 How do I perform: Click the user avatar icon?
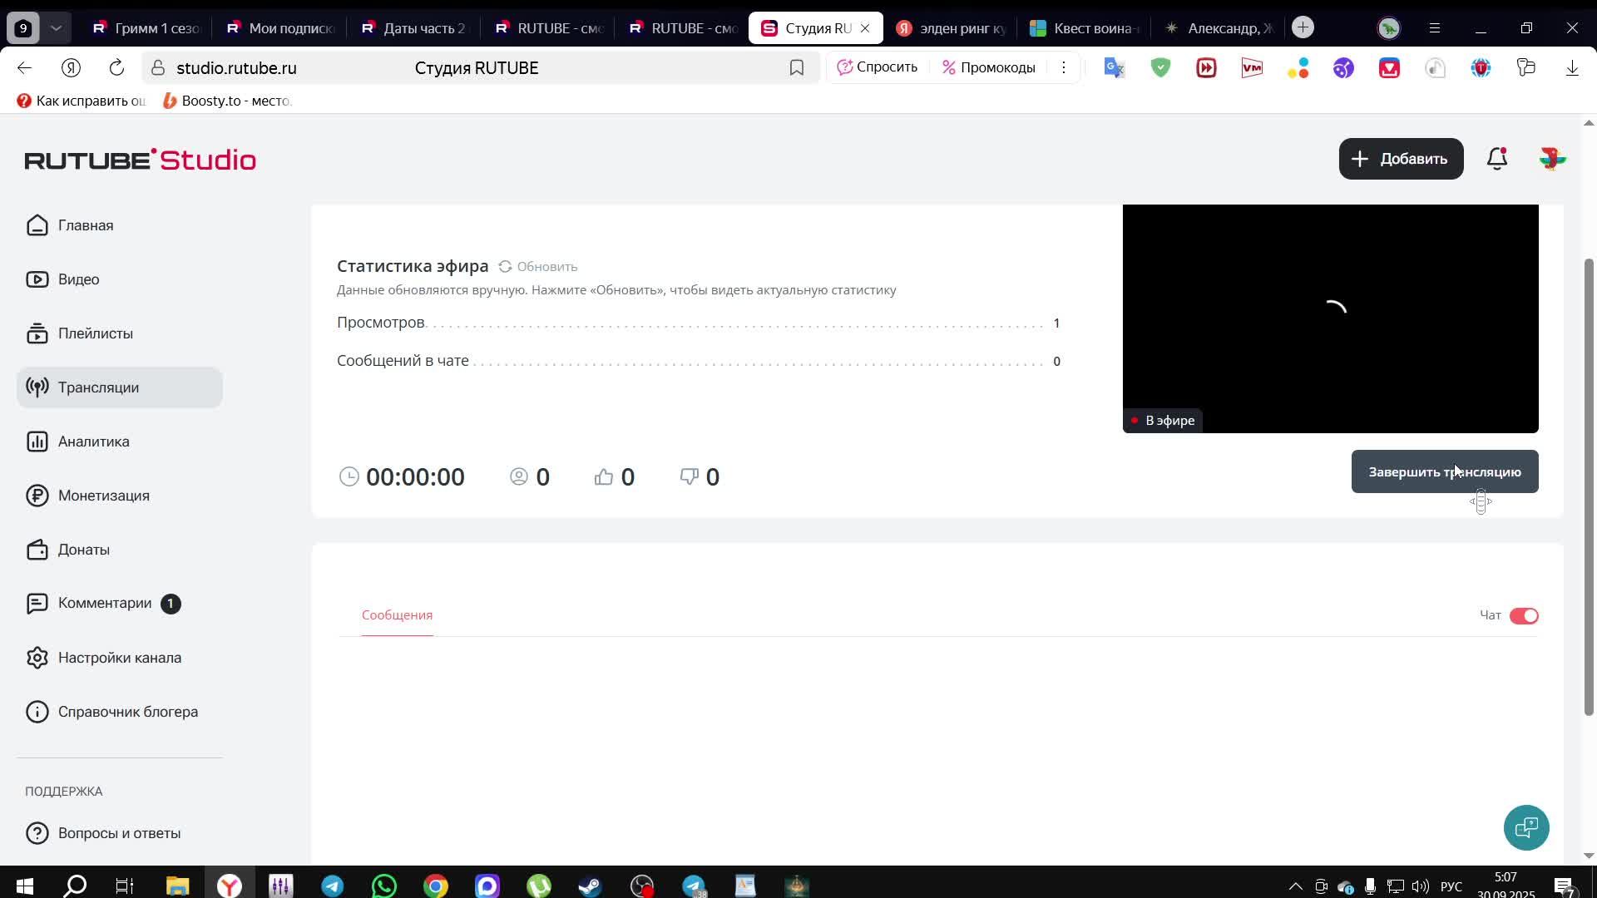coord(1552,159)
